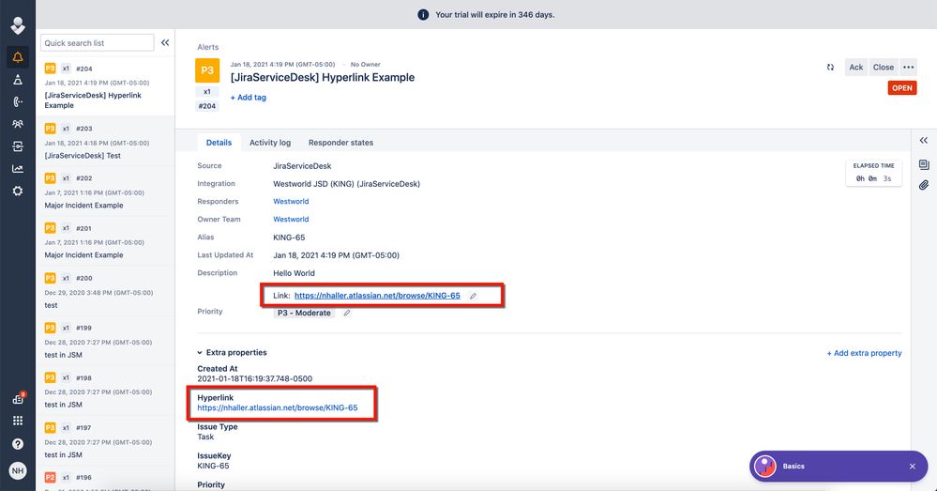The image size is (937, 491).
Task: Open the Westworld Owner Team link
Action: coord(291,220)
